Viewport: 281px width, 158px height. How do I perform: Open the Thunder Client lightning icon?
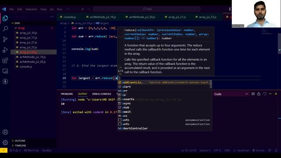pyautogui.click(x=5, y=82)
